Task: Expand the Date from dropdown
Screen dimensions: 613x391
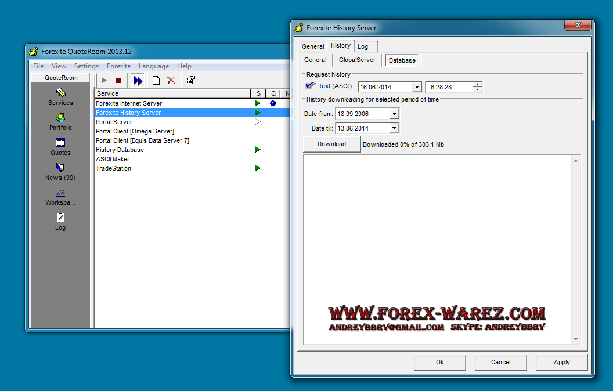Action: [394, 114]
